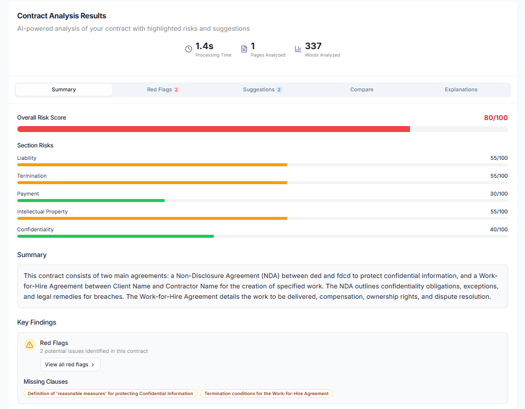Open the Red Flags tab
Viewport: 525px width, 409px height.
(x=159, y=90)
